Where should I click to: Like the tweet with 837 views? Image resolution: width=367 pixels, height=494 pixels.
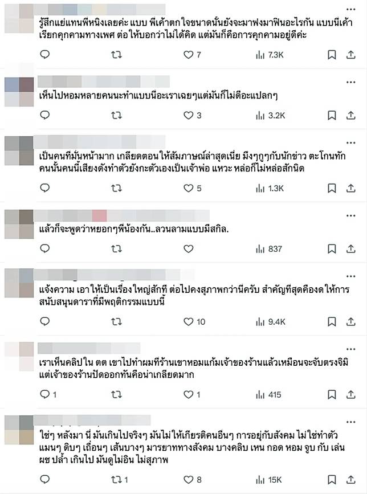click(189, 249)
